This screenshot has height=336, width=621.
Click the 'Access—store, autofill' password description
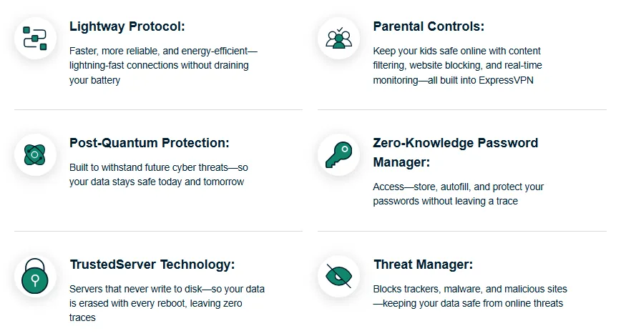pyautogui.click(x=458, y=194)
